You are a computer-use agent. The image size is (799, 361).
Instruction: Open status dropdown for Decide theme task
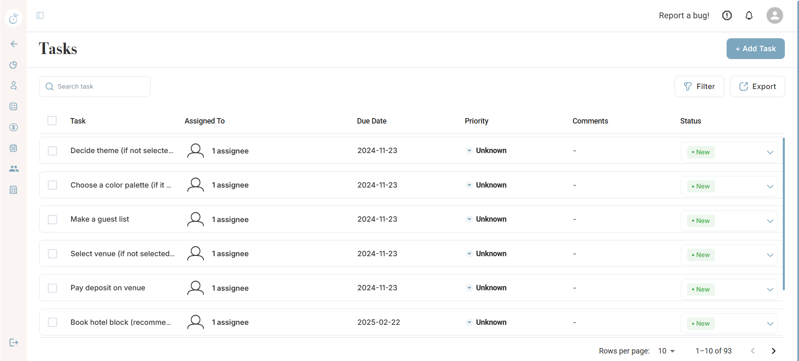[x=729, y=152]
